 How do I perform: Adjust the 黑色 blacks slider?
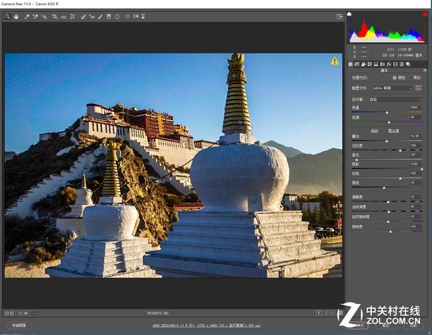pos(384,187)
